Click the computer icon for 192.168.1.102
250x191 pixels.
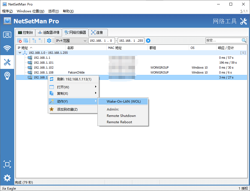[x=30, y=68]
